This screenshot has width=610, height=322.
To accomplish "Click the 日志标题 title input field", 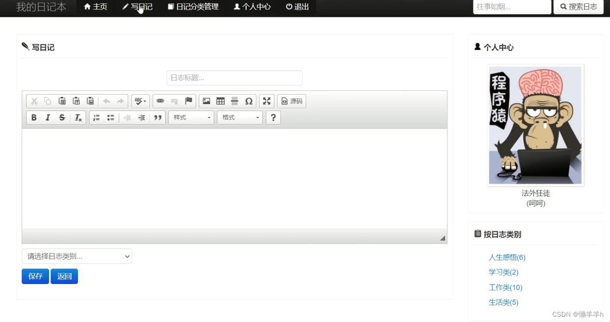I will [234, 78].
